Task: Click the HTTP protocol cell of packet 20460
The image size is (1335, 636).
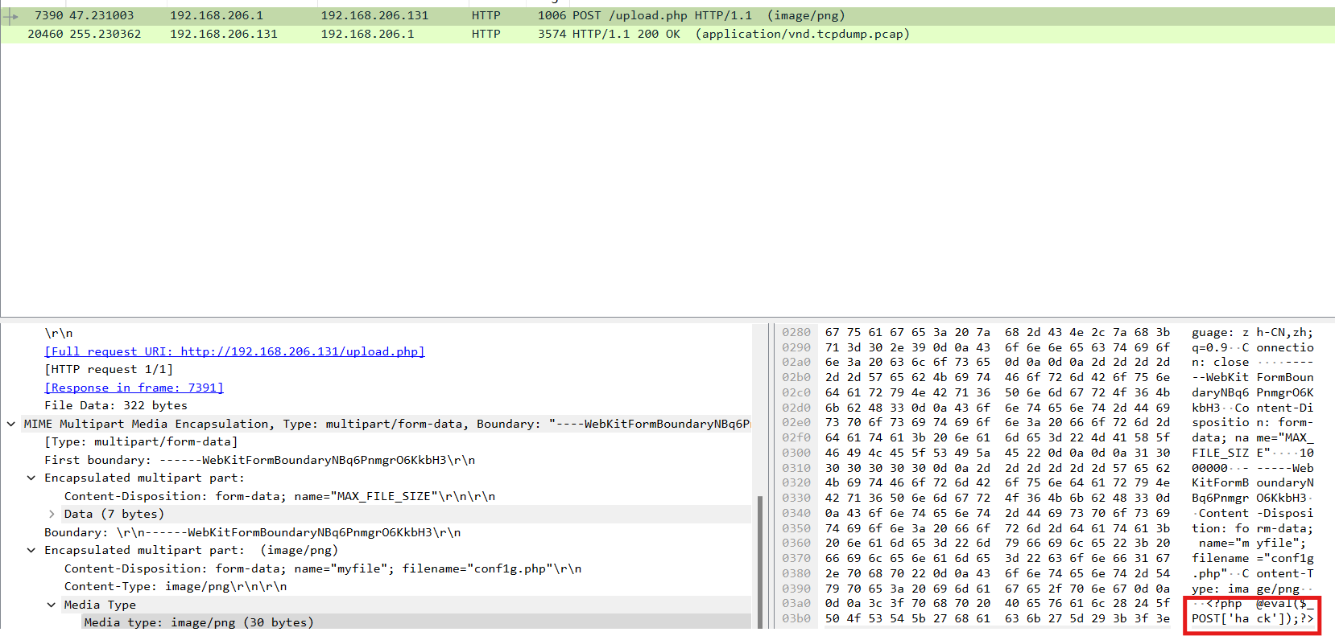Action: [x=486, y=34]
